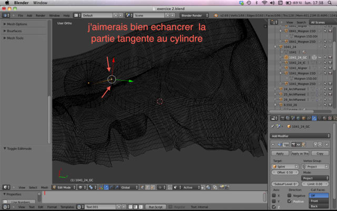337x211 pixels.
Task: Adjust the Offset 0.50 slider field
Action: coord(285,172)
